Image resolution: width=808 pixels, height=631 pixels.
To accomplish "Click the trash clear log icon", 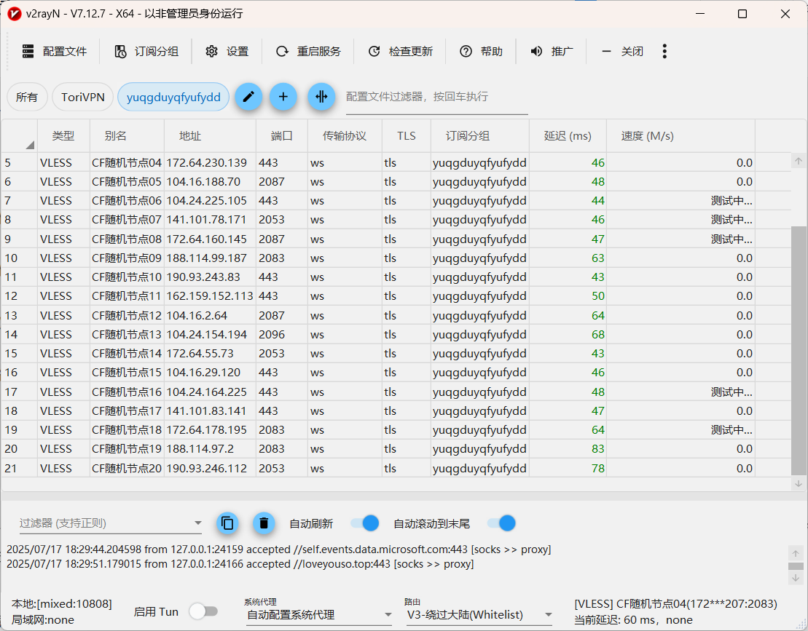I will coord(264,523).
